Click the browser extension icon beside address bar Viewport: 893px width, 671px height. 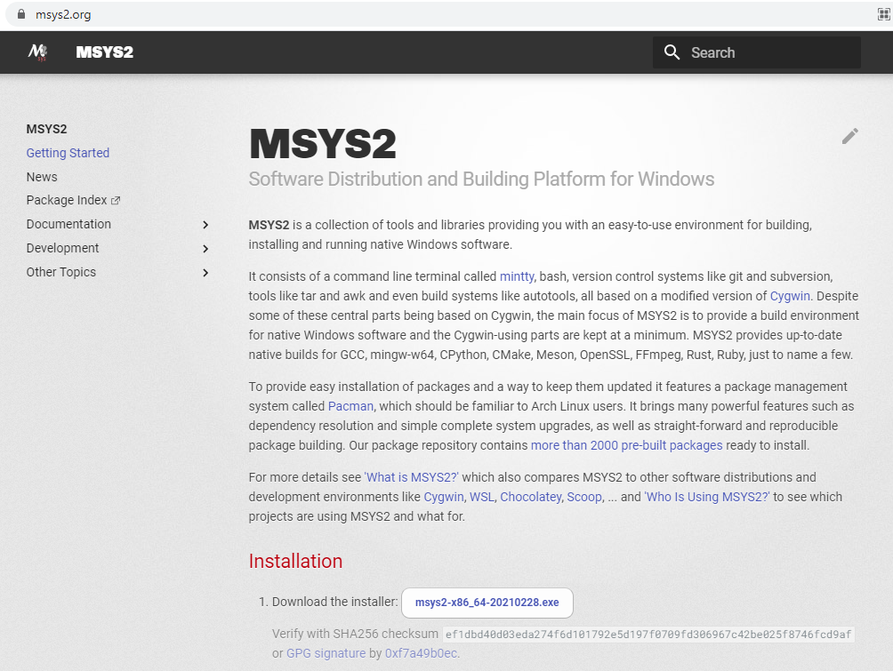point(883,14)
